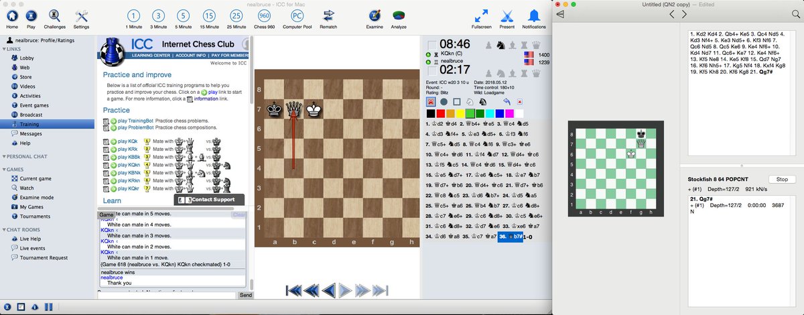804x315 pixels.
Task: Click the Play toolbar icon
Action: 31,15
